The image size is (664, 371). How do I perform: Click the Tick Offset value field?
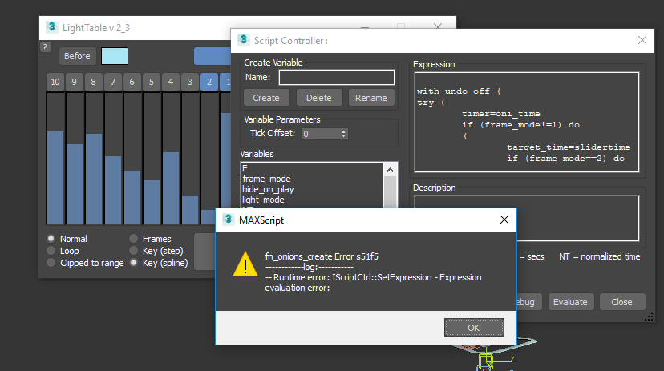[321, 134]
